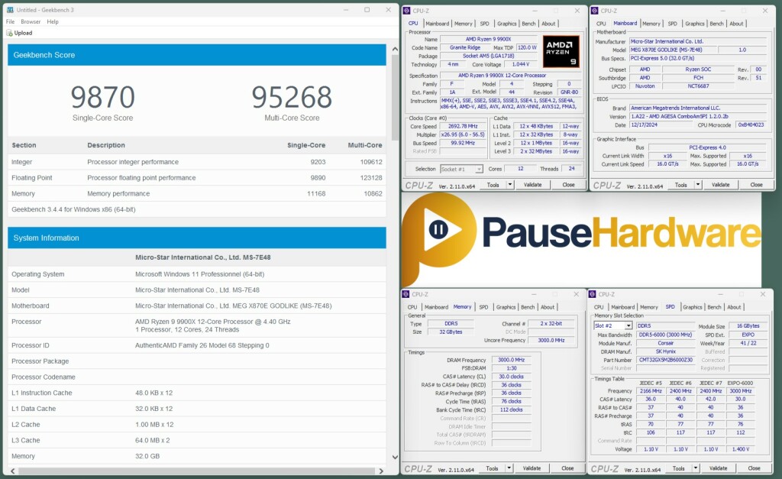Click Validate in CPU-Z Mainboard window
Screen dimensions: 782x479
coord(720,185)
